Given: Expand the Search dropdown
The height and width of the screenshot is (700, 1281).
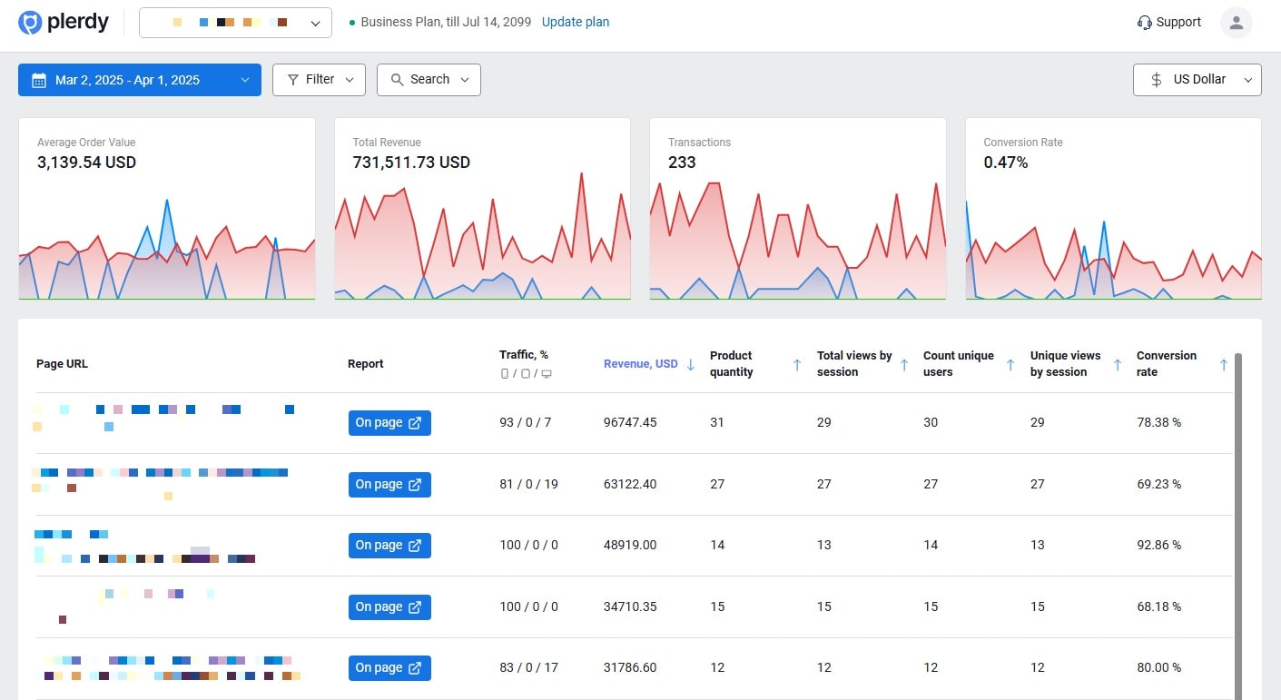Looking at the screenshot, I should coord(429,80).
